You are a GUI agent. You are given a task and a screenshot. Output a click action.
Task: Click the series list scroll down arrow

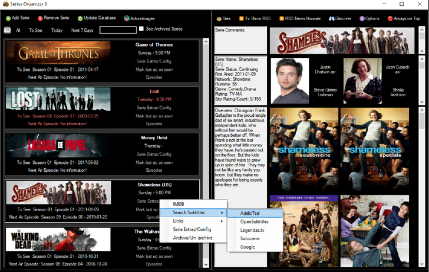[x=206, y=264]
